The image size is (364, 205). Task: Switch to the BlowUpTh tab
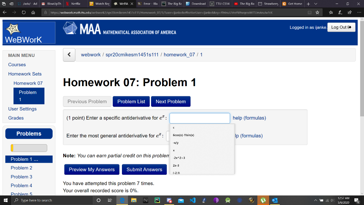point(52,4)
